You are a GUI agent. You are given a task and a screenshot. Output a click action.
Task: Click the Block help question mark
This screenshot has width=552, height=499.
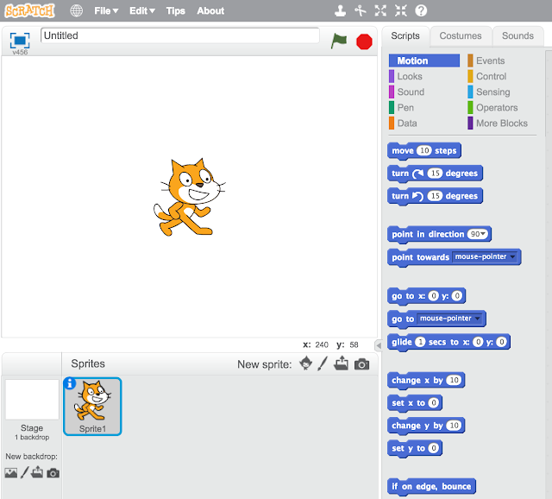click(421, 10)
